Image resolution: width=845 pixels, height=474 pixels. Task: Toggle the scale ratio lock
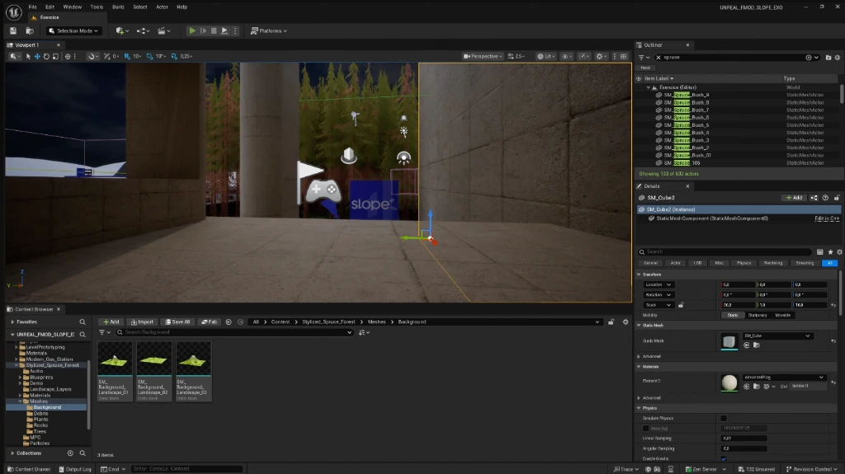(x=681, y=305)
